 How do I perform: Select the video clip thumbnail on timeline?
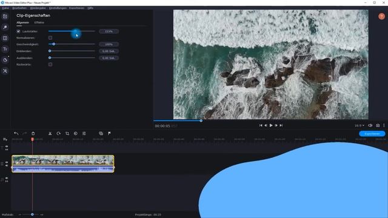click(63, 160)
